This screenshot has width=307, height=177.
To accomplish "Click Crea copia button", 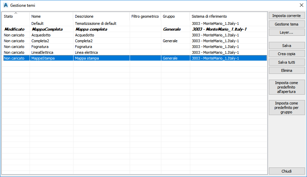I will 287,54.
